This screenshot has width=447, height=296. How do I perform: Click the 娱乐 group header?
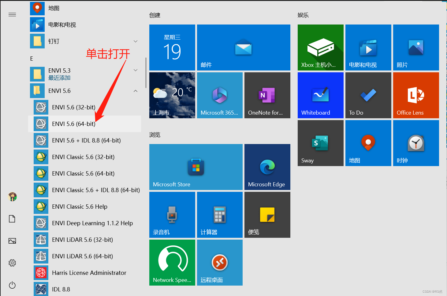(303, 15)
